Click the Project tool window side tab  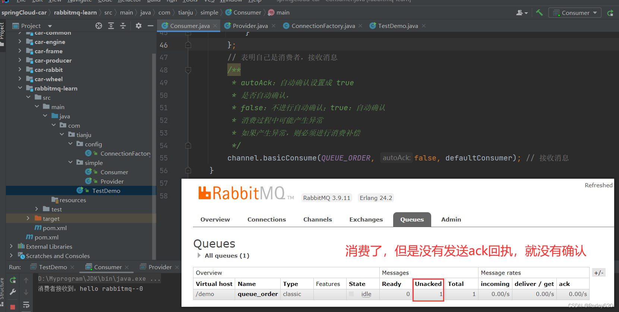[x=2, y=34]
